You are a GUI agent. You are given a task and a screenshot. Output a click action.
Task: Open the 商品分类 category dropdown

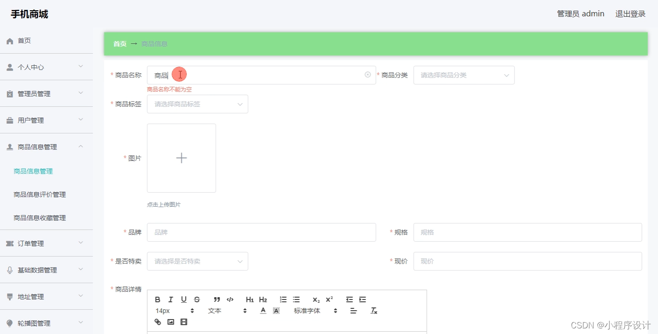click(464, 75)
